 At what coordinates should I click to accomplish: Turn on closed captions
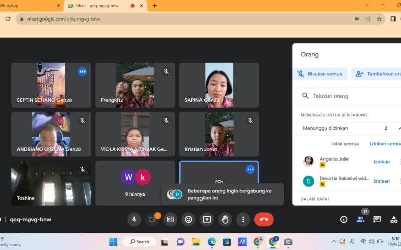click(x=170, y=219)
